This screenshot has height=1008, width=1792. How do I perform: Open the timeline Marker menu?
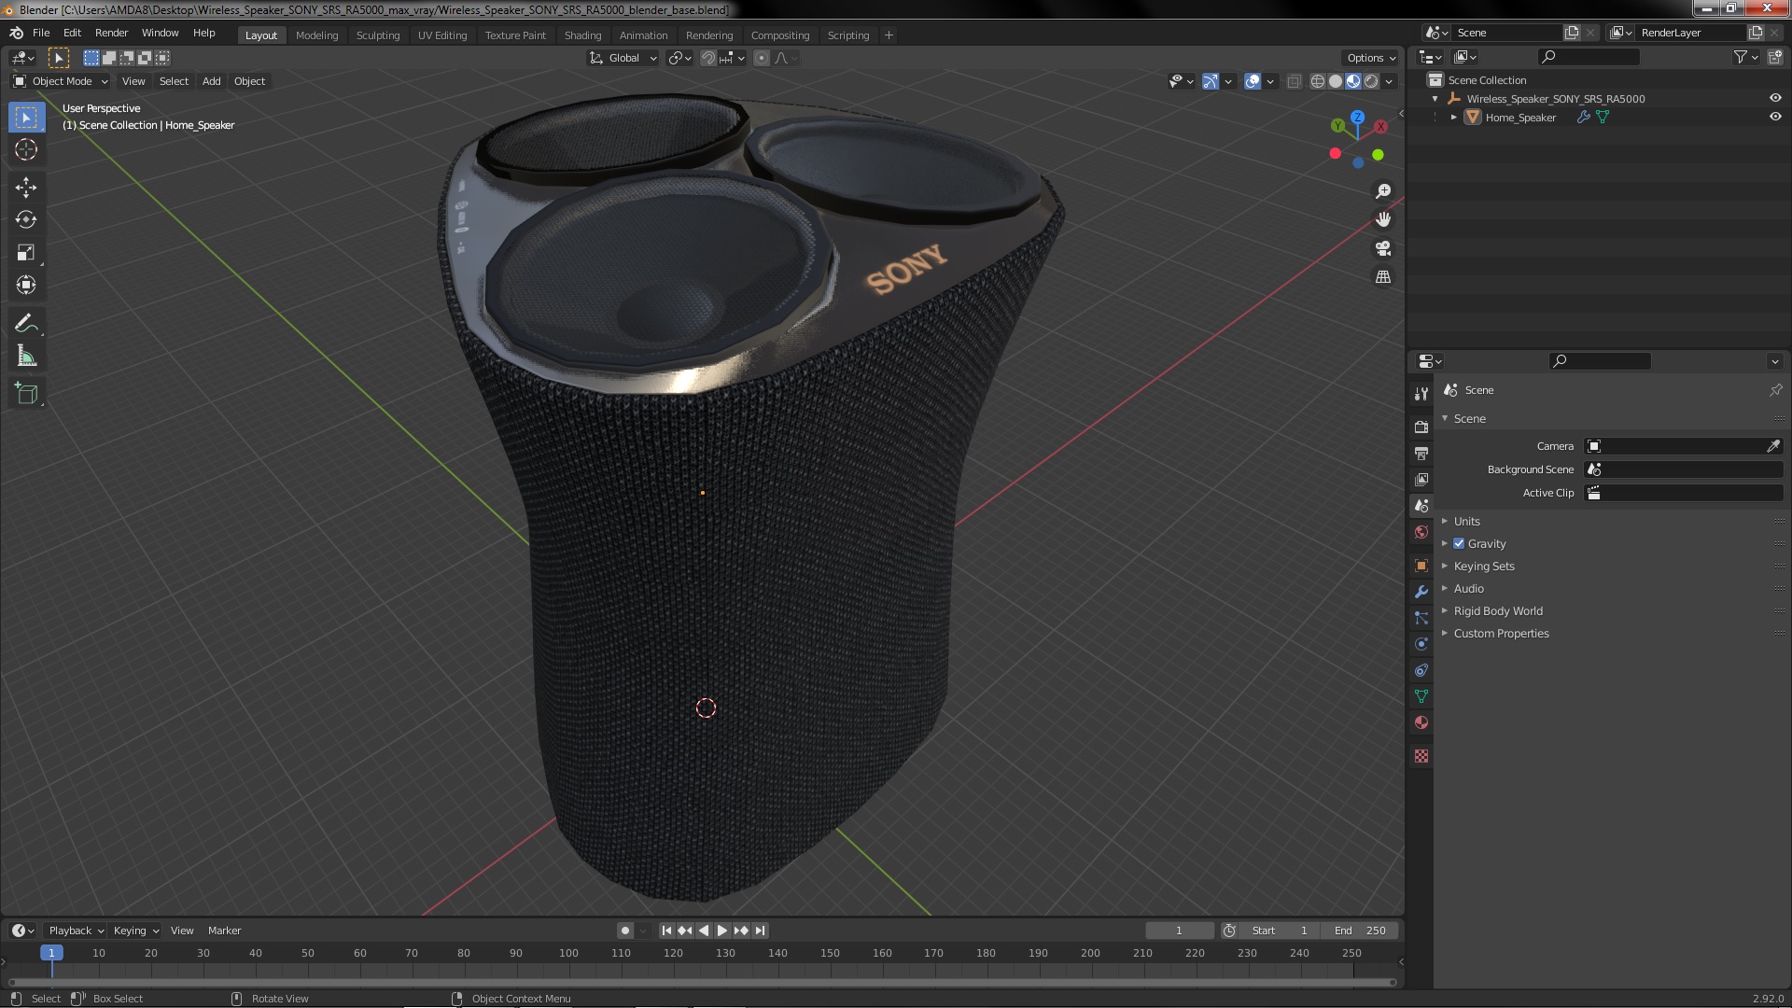click(x=224, y=931)
